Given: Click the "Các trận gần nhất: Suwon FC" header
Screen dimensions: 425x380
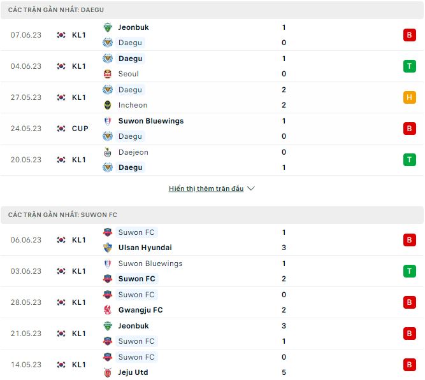Looking at the screenshot, I should (62, 215).
